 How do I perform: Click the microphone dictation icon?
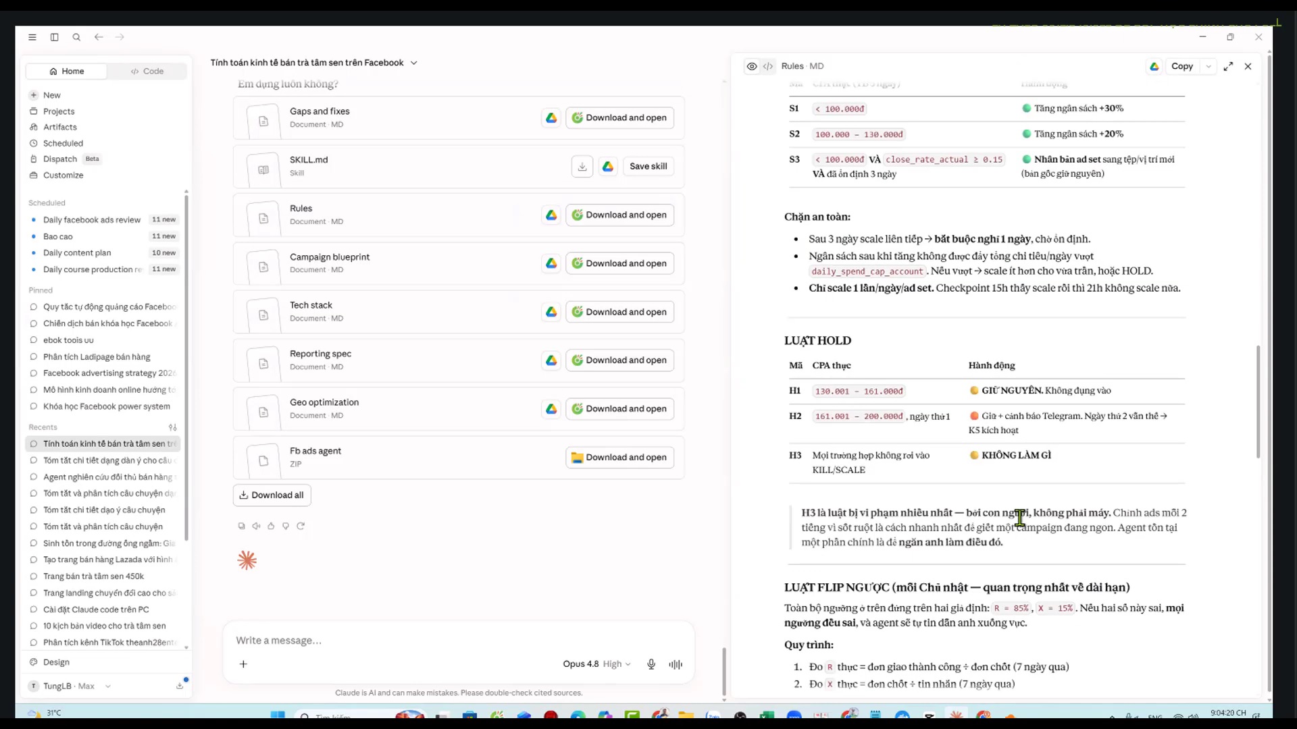coord(651,664)
